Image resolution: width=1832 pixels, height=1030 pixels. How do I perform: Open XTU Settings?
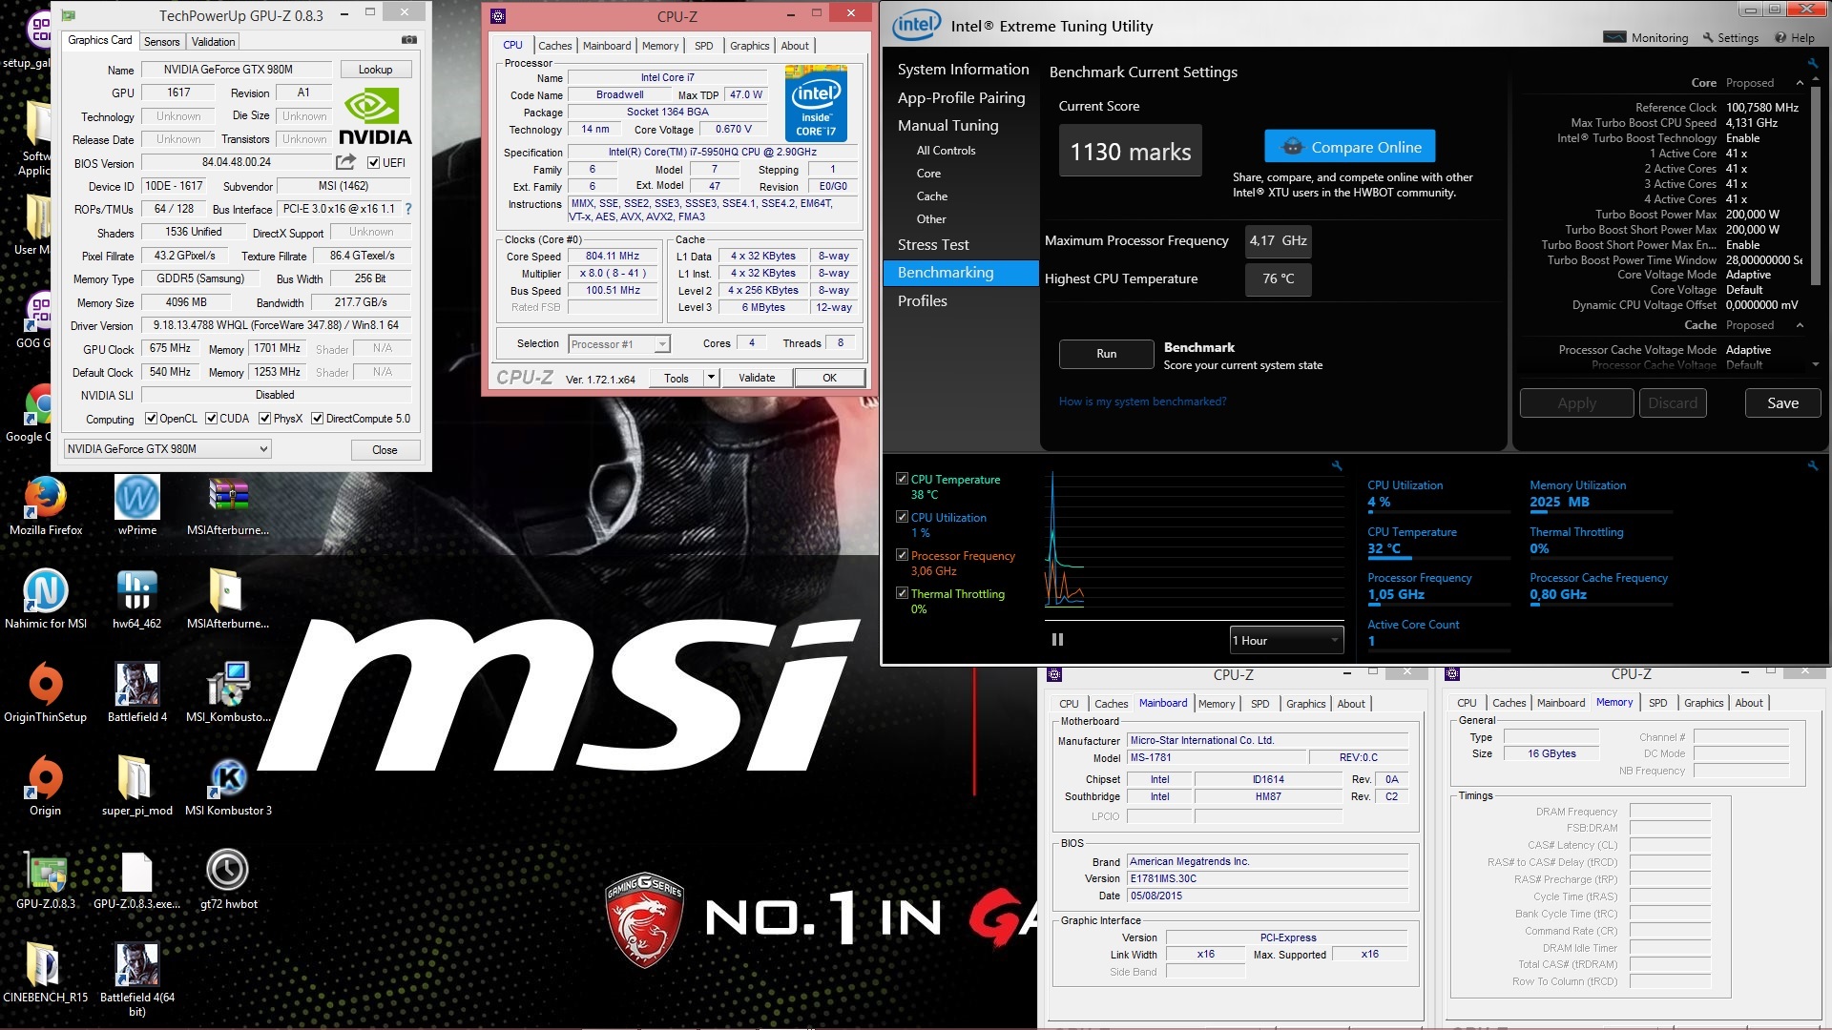point(1731,38)
